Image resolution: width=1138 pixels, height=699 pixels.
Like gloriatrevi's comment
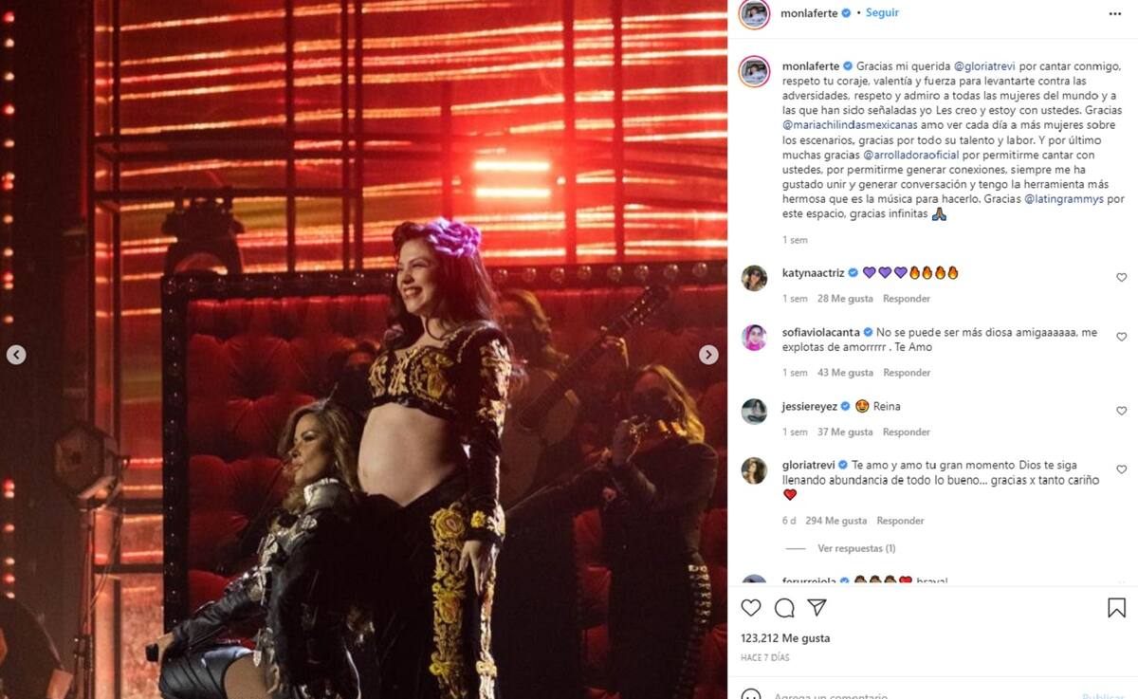tap(1121, 469)
